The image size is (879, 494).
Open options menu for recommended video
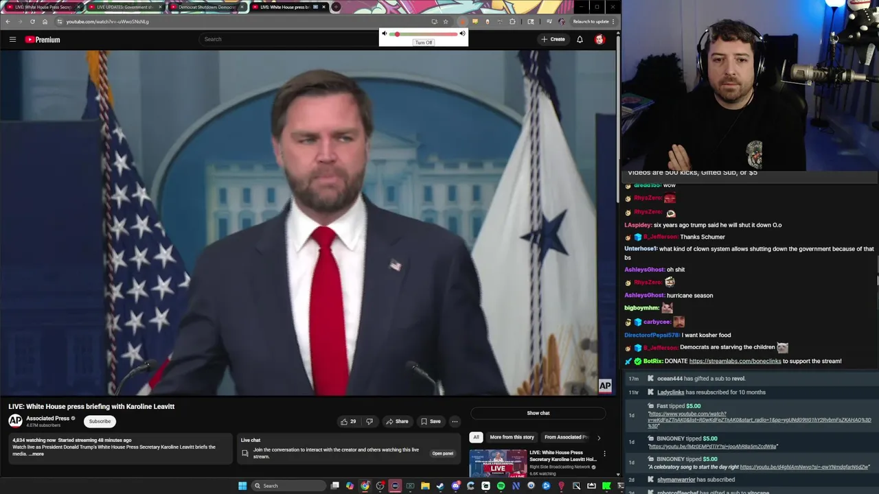tap(604, 454)
